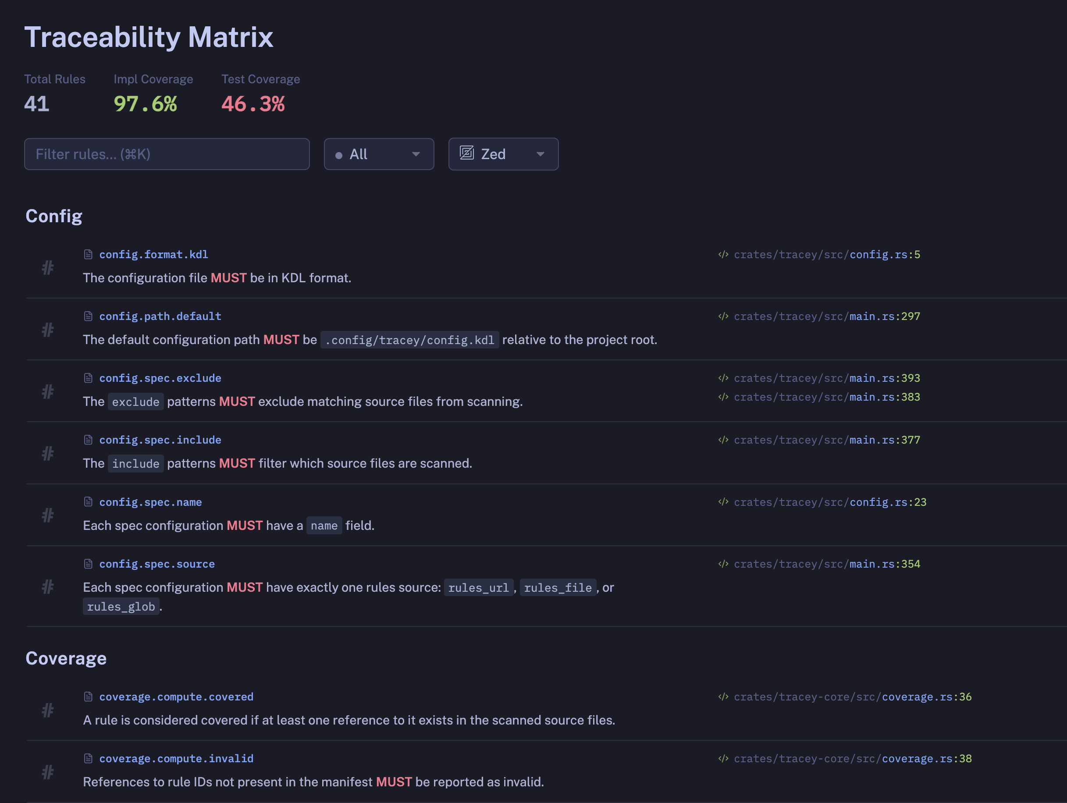The width and height of the screenshot is (1067, 803).
Task: Open the Zed editor selection dropdown
Action: pos(503,154)
